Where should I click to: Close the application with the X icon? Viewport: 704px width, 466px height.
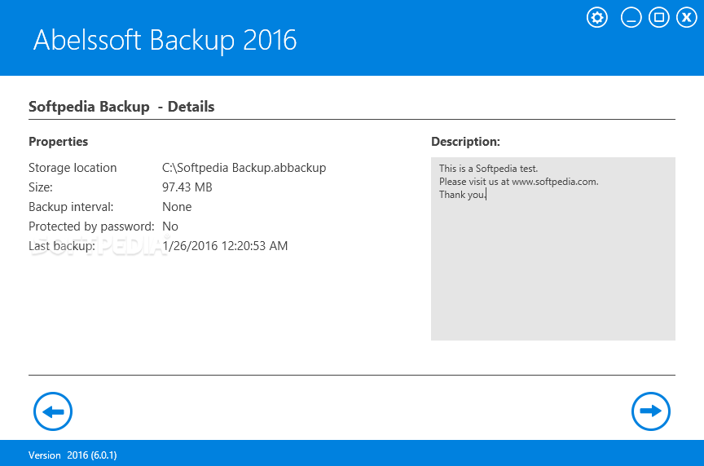pyautogui.click(x=687, y=18)
